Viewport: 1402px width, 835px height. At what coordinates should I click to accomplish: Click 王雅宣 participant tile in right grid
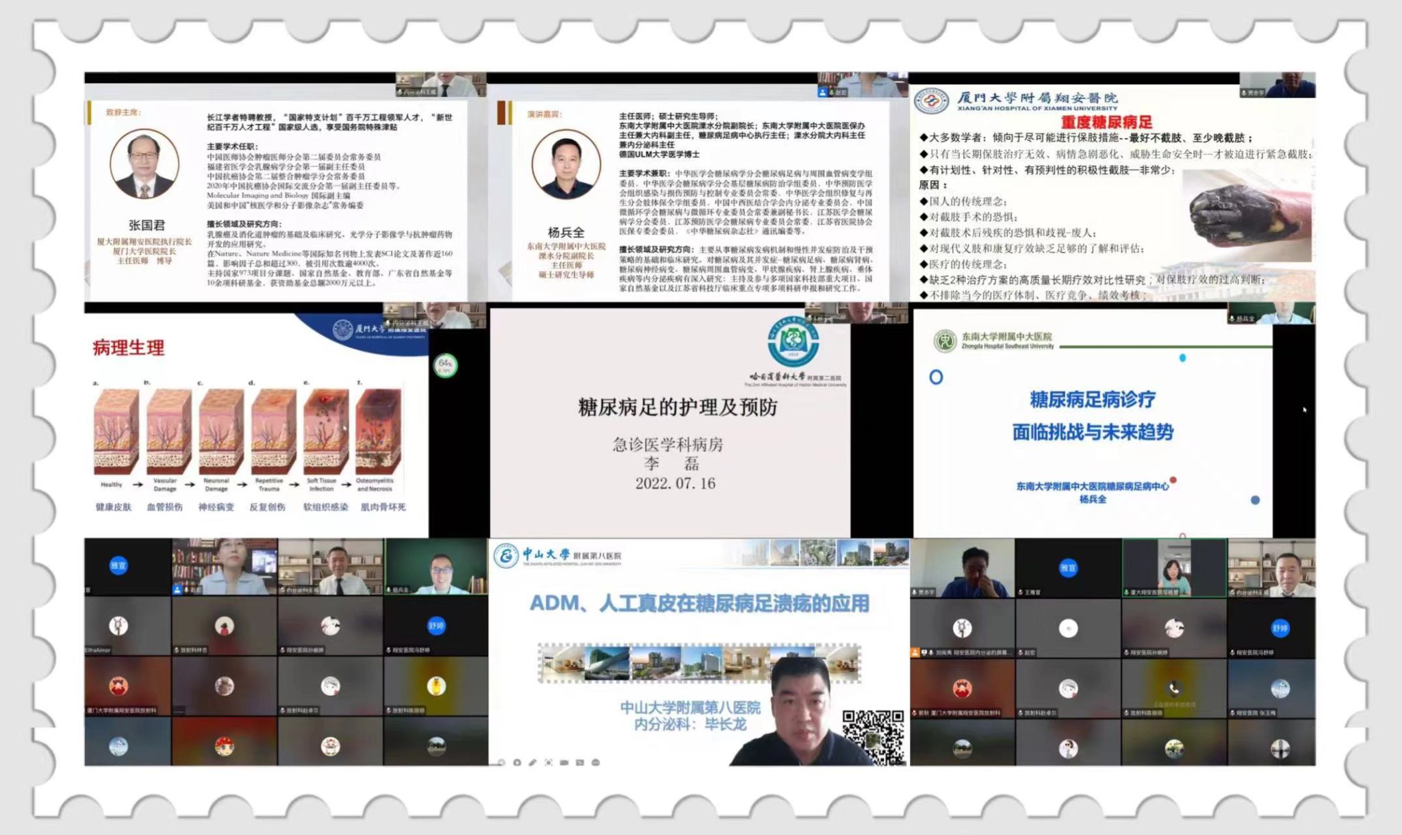1068,567
